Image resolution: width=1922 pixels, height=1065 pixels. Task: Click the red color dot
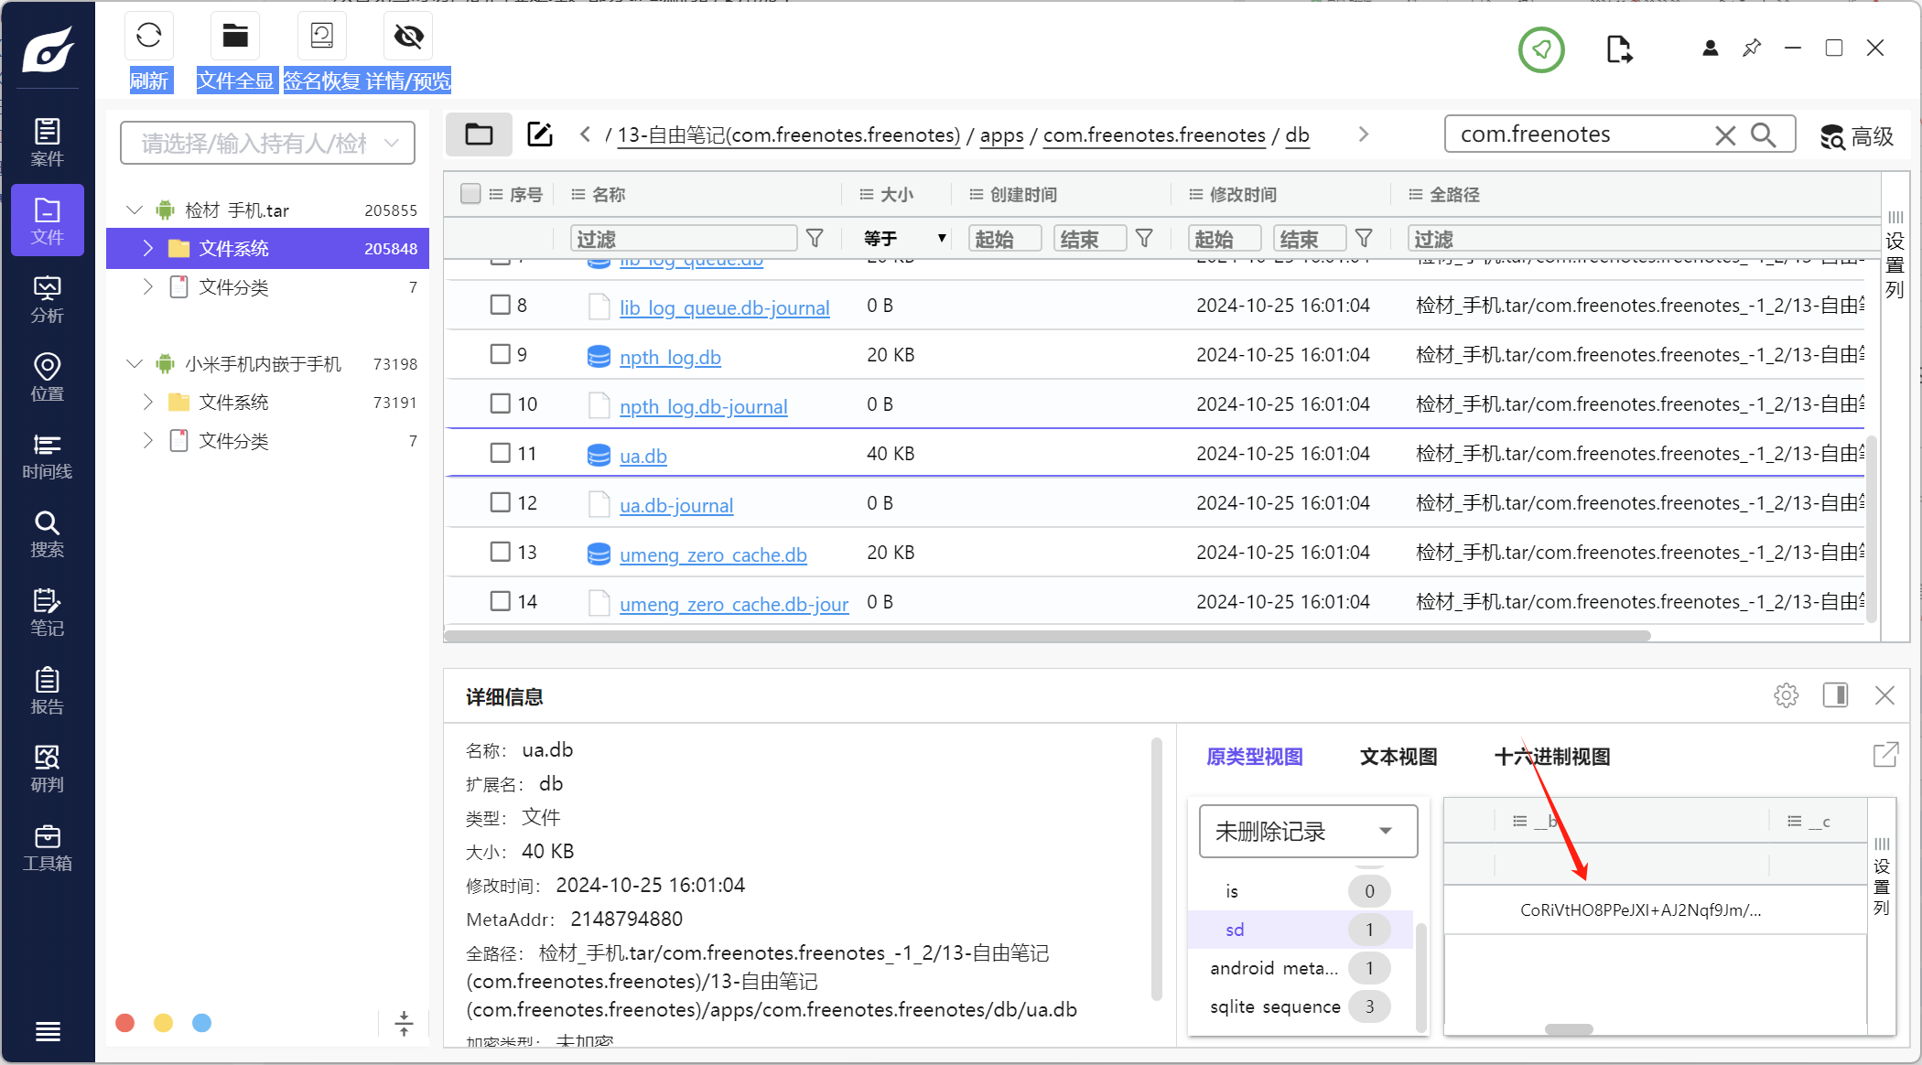[125, 1023]
